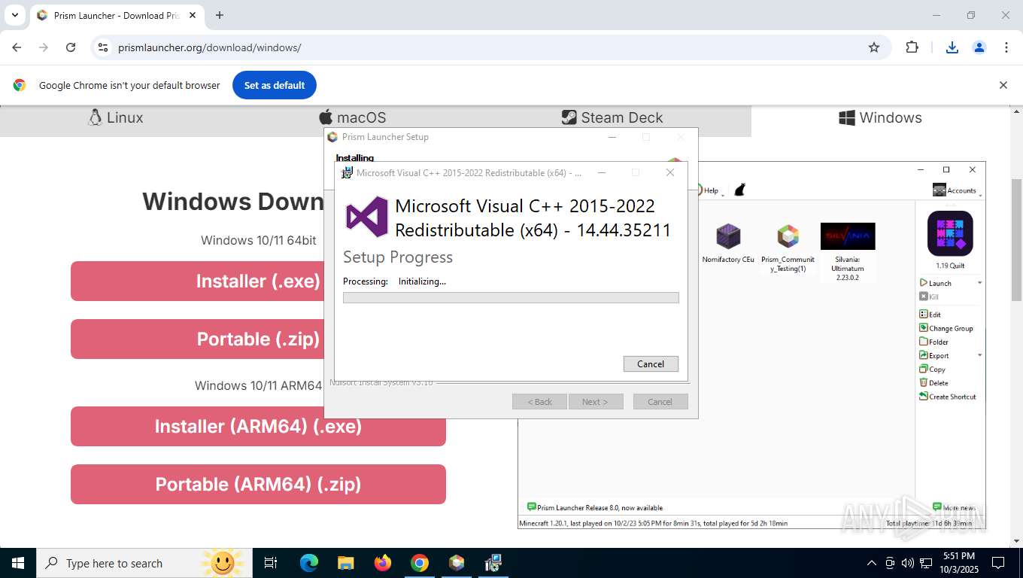Click the 1.19 Quilt instance icon
Image resolution: width=1023 pixels, height=578 pixels.
pos(950,233)
